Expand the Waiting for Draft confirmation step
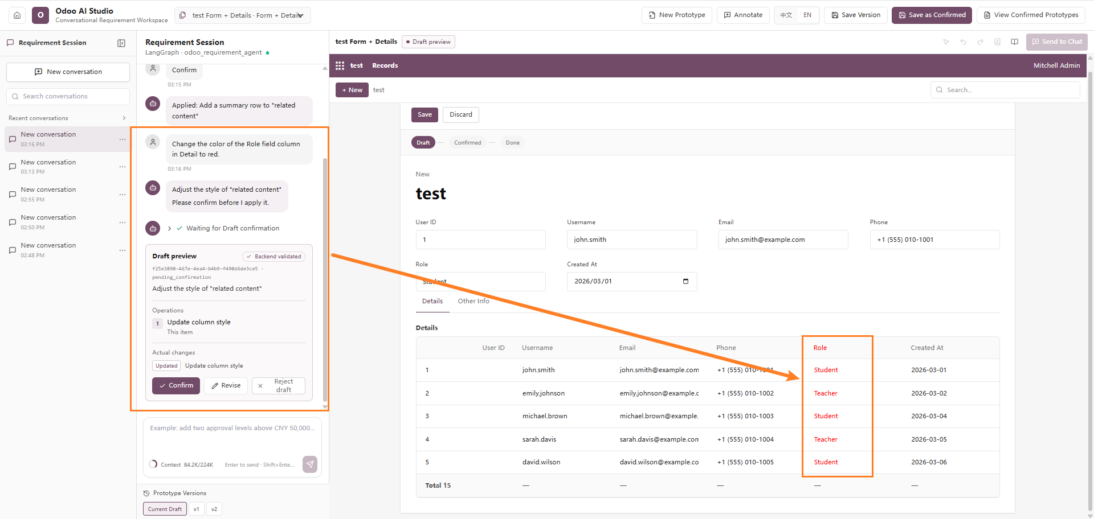 (169, 229)
